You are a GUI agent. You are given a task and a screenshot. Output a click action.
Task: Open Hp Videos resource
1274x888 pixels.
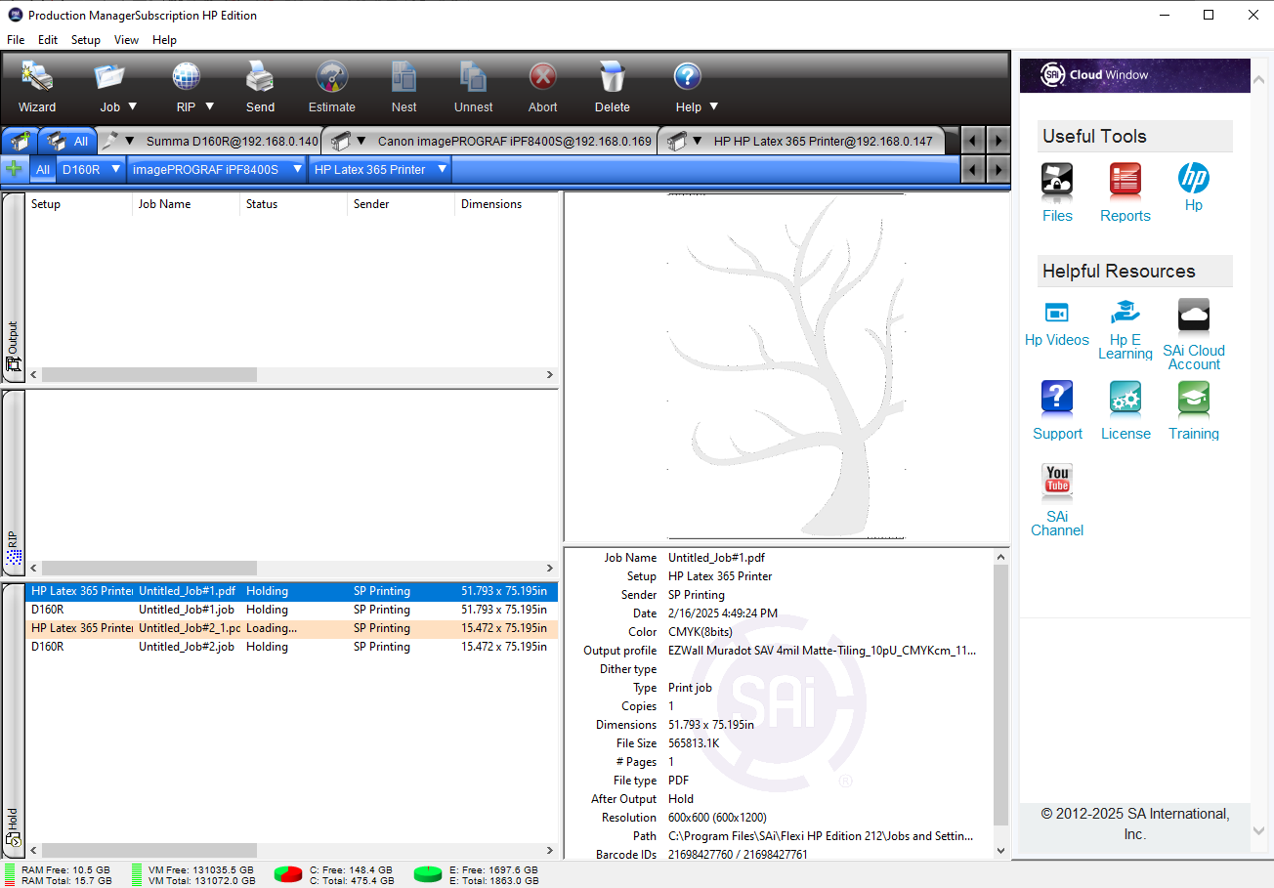[x=1057, y=323]
